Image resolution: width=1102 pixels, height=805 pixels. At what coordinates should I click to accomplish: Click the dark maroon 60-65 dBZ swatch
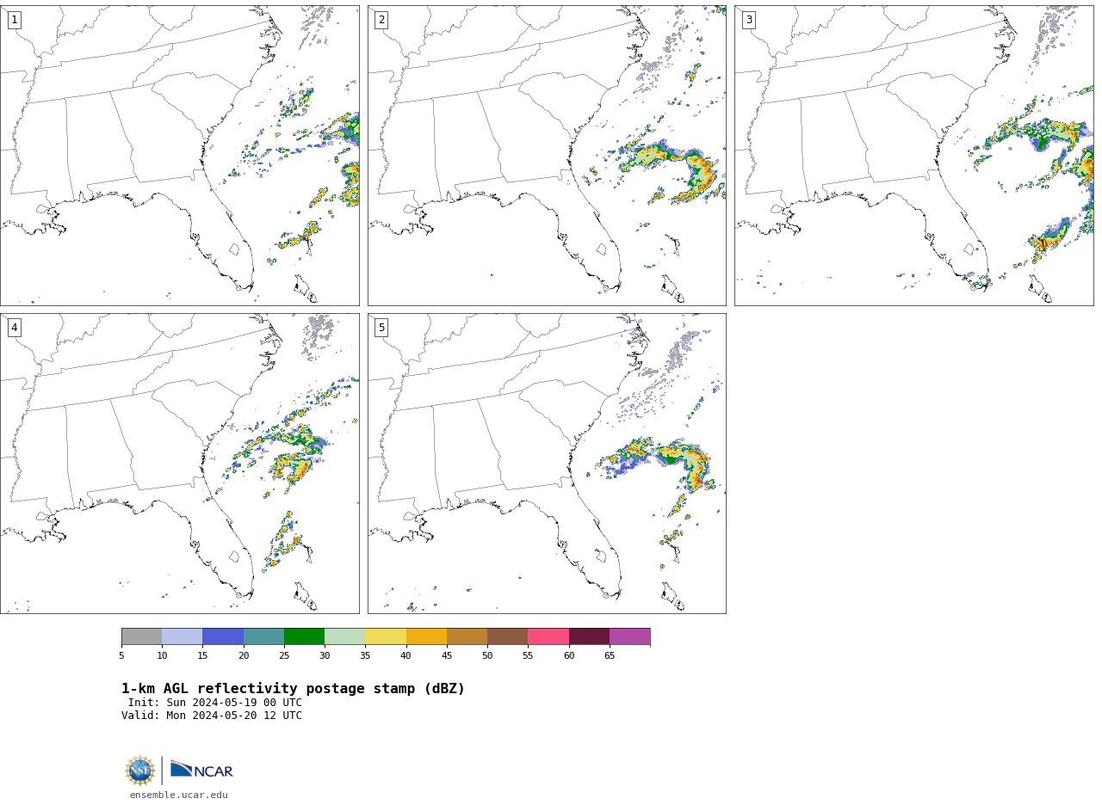(589, 636)
